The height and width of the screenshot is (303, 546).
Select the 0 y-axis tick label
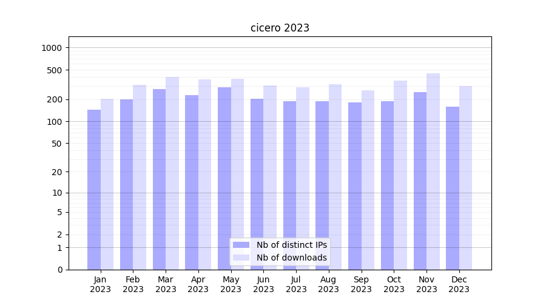pyautogui.click(x=60, y=270)
